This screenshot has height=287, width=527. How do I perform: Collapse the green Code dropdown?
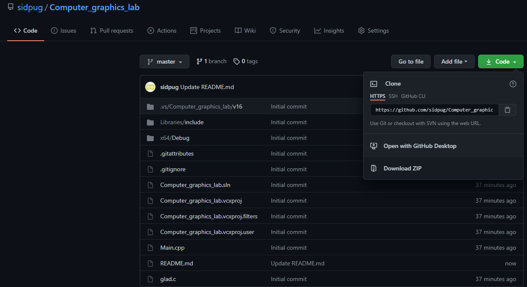(x=501, y=61)
